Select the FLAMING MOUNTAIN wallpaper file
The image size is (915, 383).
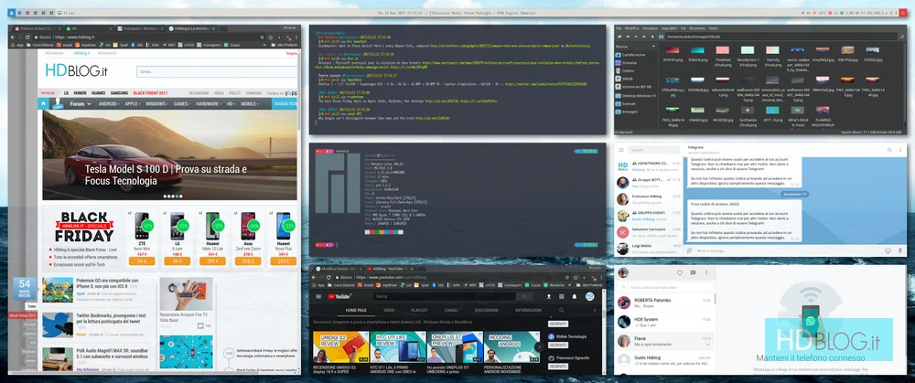pos(823,116)
